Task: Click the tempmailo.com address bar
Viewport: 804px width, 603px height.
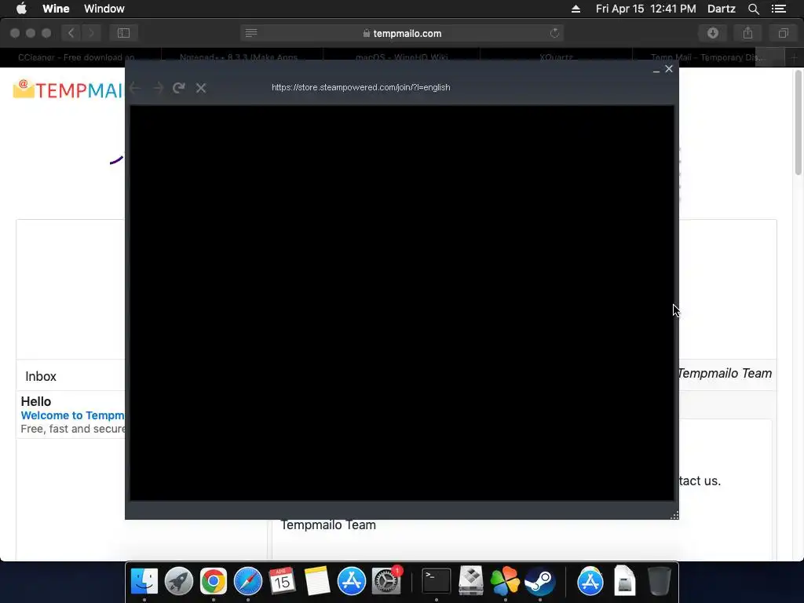Action: [x=402, y=33]
